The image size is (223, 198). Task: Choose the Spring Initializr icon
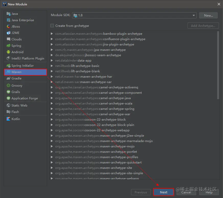(8, 66)
